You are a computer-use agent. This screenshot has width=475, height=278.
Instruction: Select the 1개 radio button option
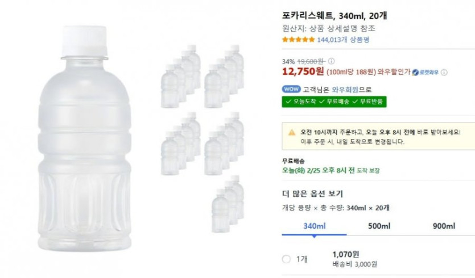click(286, 259)
